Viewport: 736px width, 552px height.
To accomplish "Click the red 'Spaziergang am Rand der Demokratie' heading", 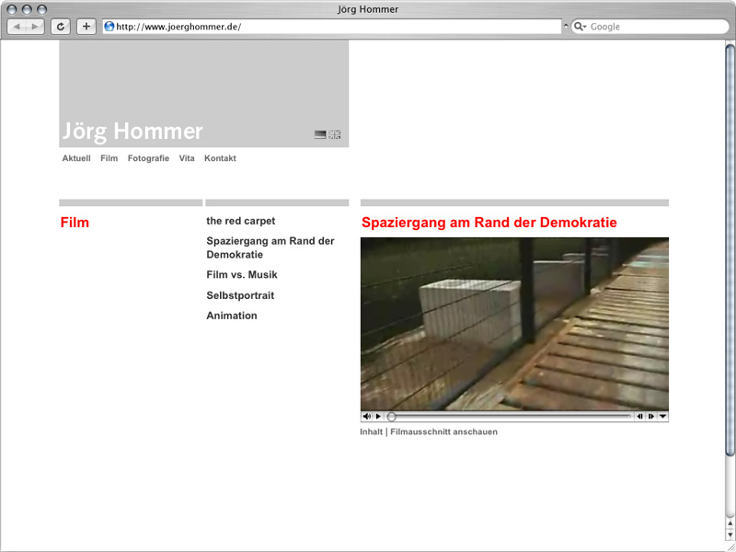I will click(489, 223).
